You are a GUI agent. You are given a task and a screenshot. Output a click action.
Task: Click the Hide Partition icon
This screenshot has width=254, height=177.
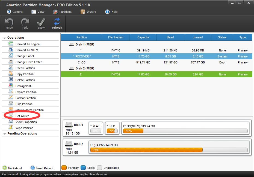click(11, 103)
